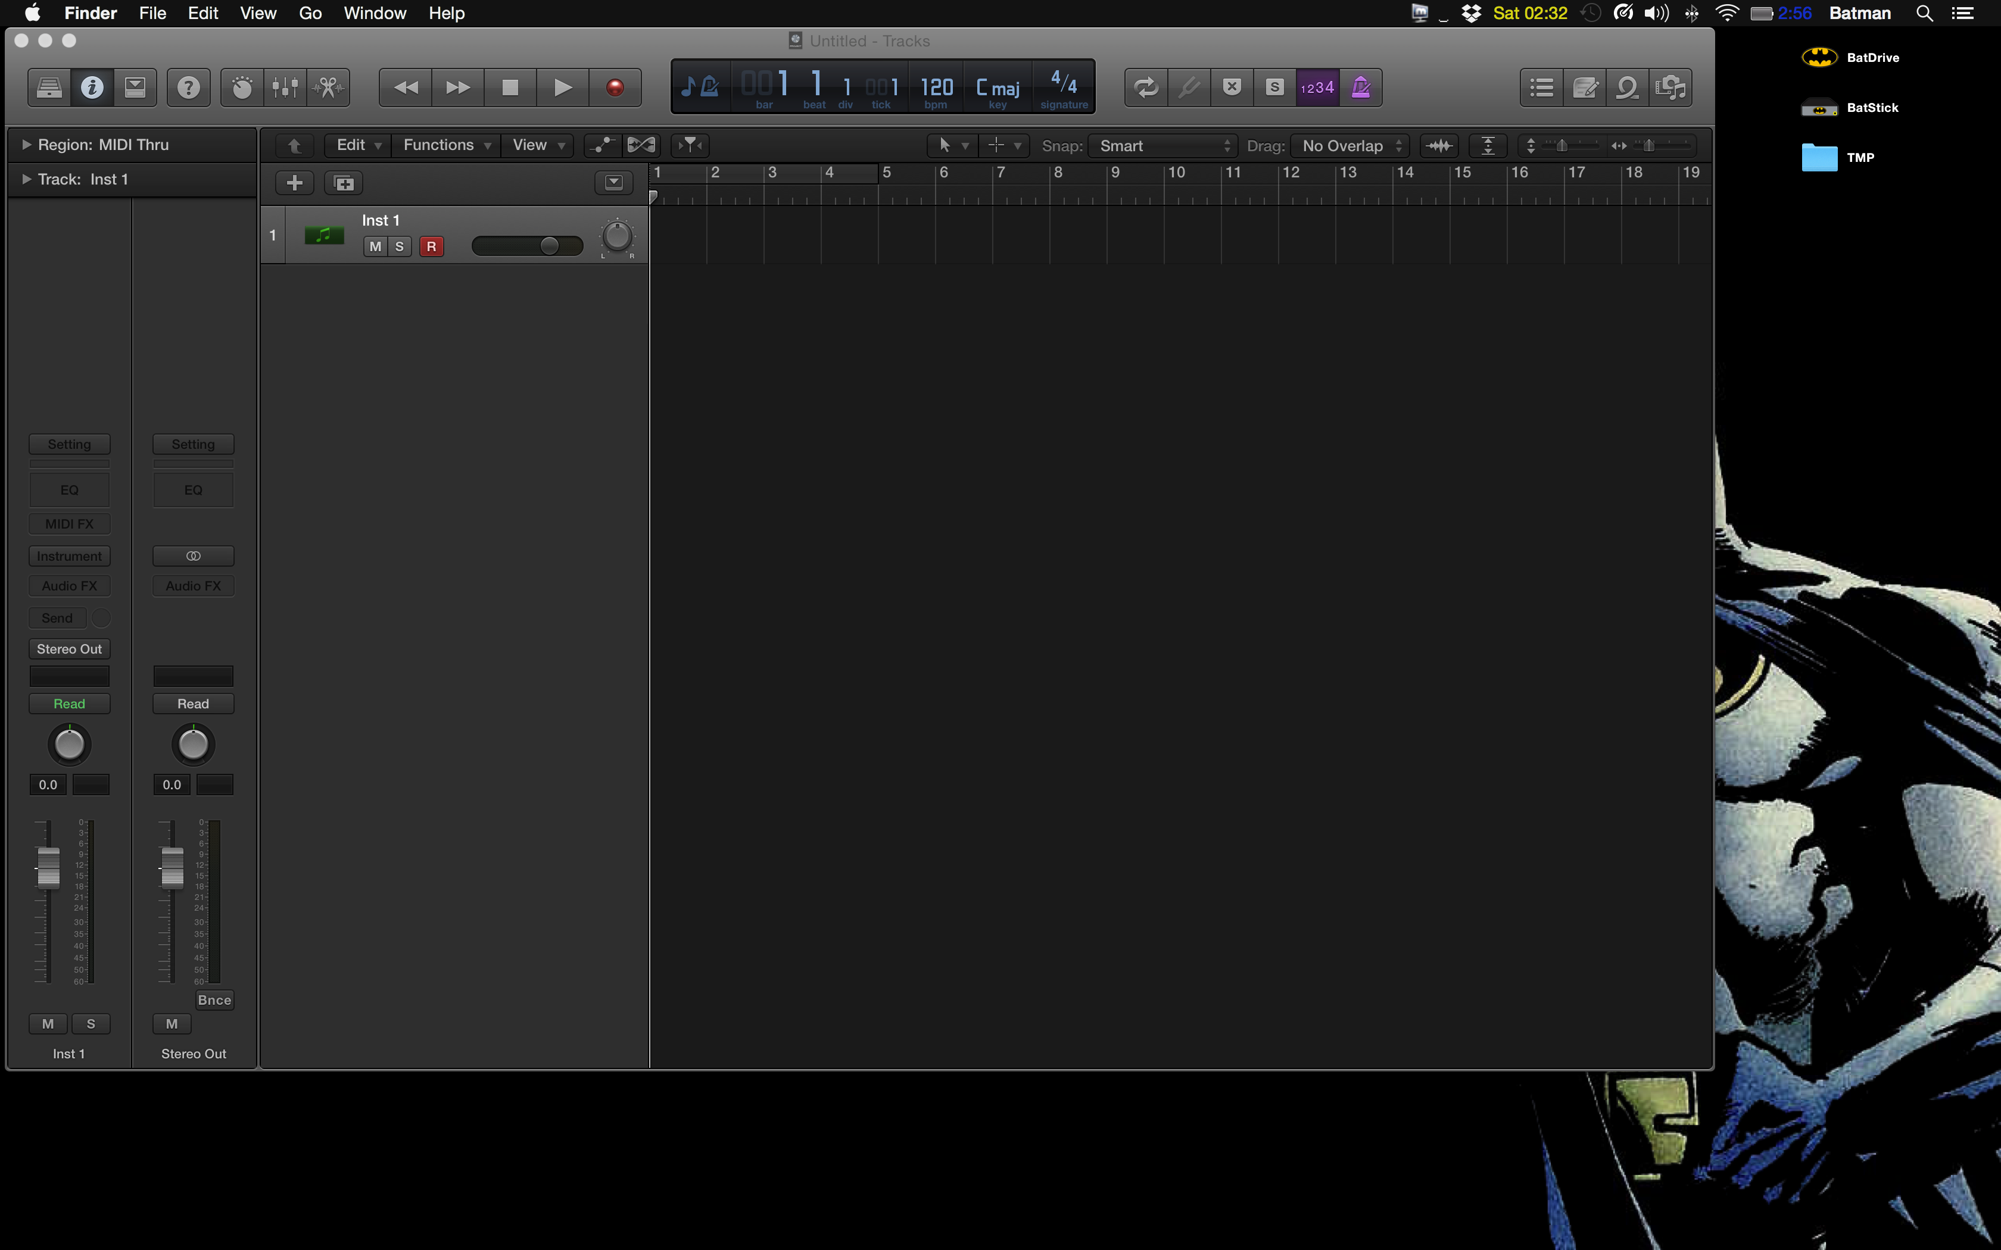The width and height of the screenshot is (2001, 1250).
Task: Click the Fast Forward button
Action: click(457, 87)
